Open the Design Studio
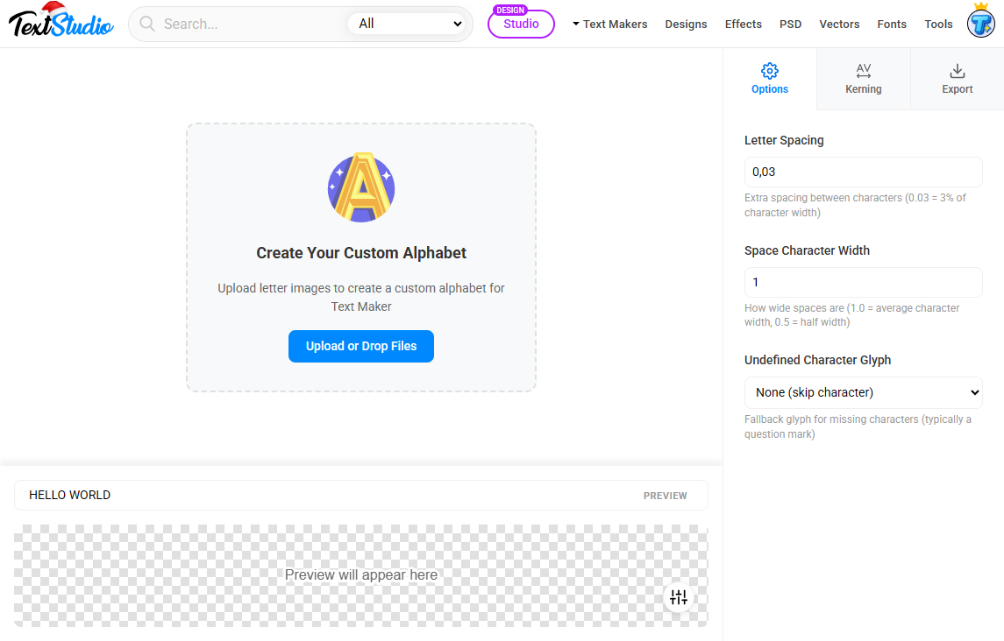Viewport: 1004px width, 641px height. 521,24
